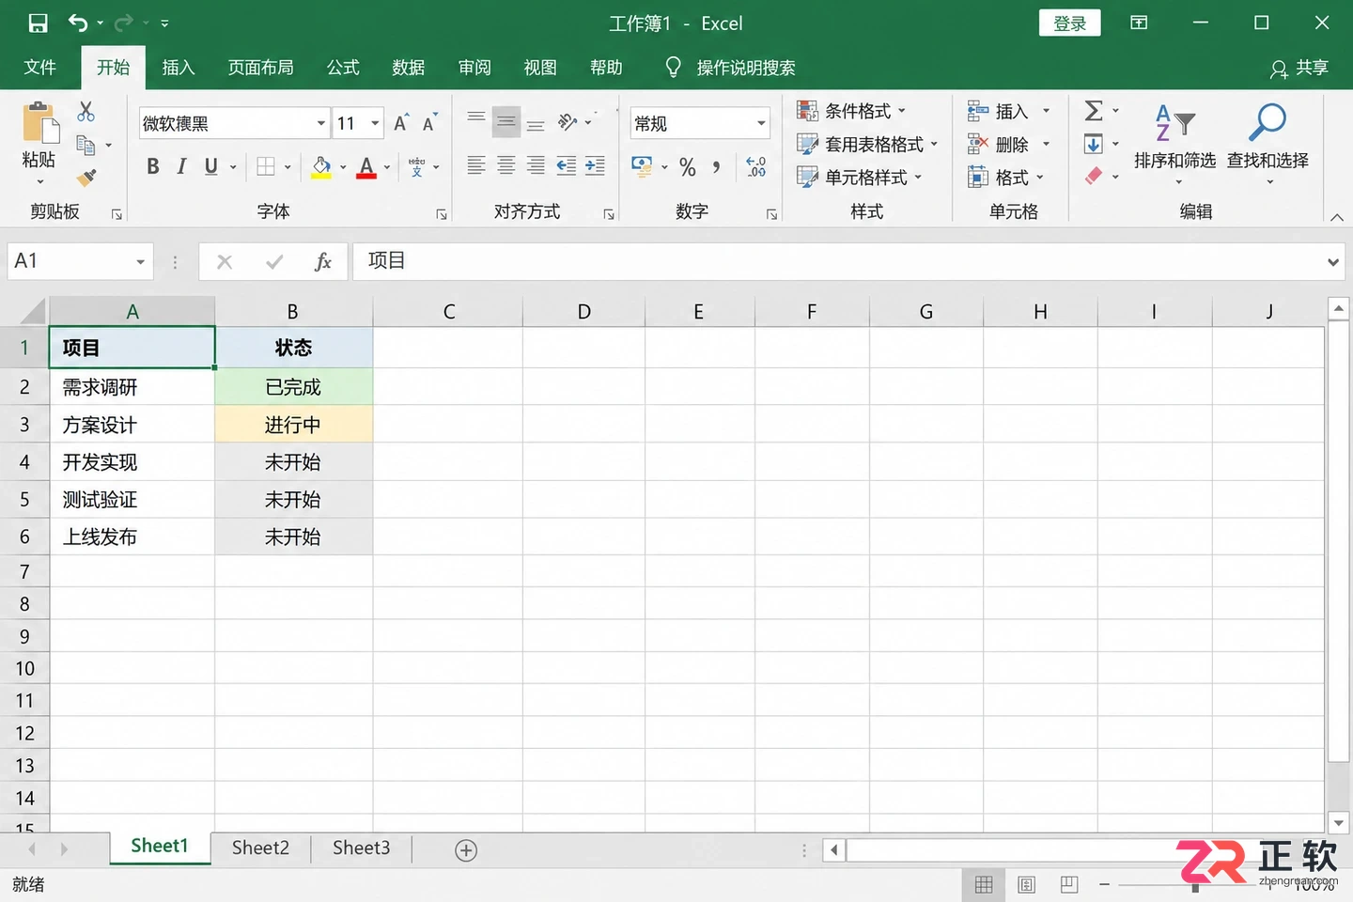Switch to the Insert (插入) ribbon tab

(178, 68)
